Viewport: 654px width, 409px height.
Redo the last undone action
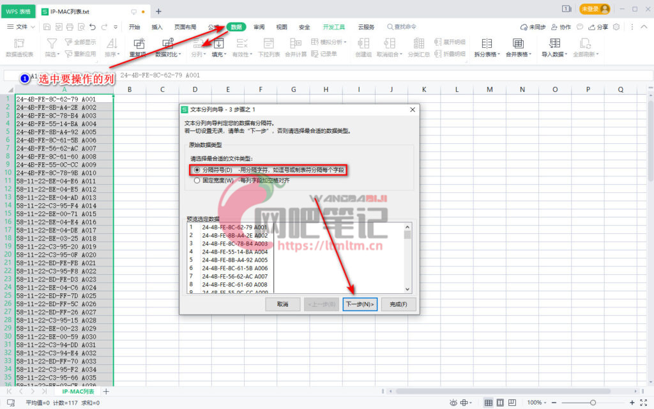tap(104, 27)
